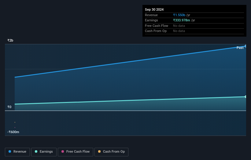Toggle the Revenue legend button

17,152
